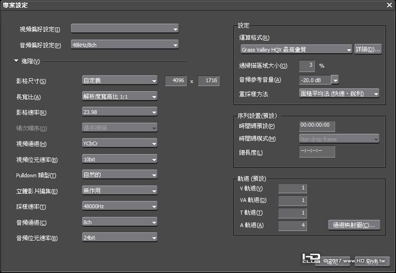Click the 通道映射圖(C)... button
This screenshot has width=396, height=273.
coord(354,225)
